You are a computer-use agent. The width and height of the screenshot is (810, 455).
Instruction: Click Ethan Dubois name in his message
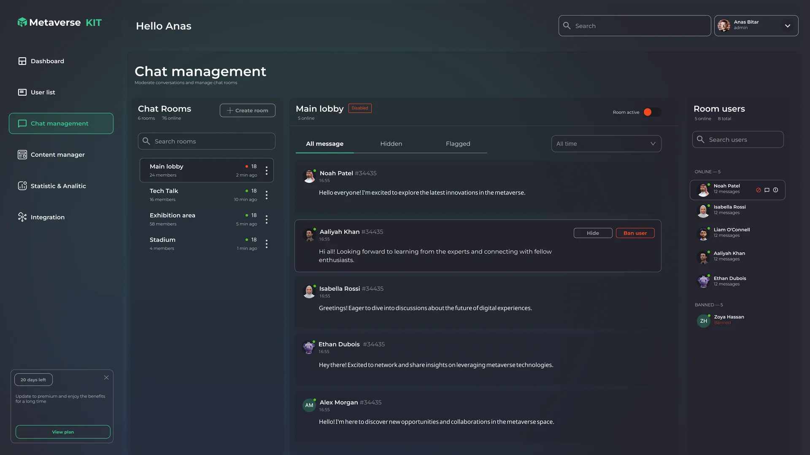point(339,344)
